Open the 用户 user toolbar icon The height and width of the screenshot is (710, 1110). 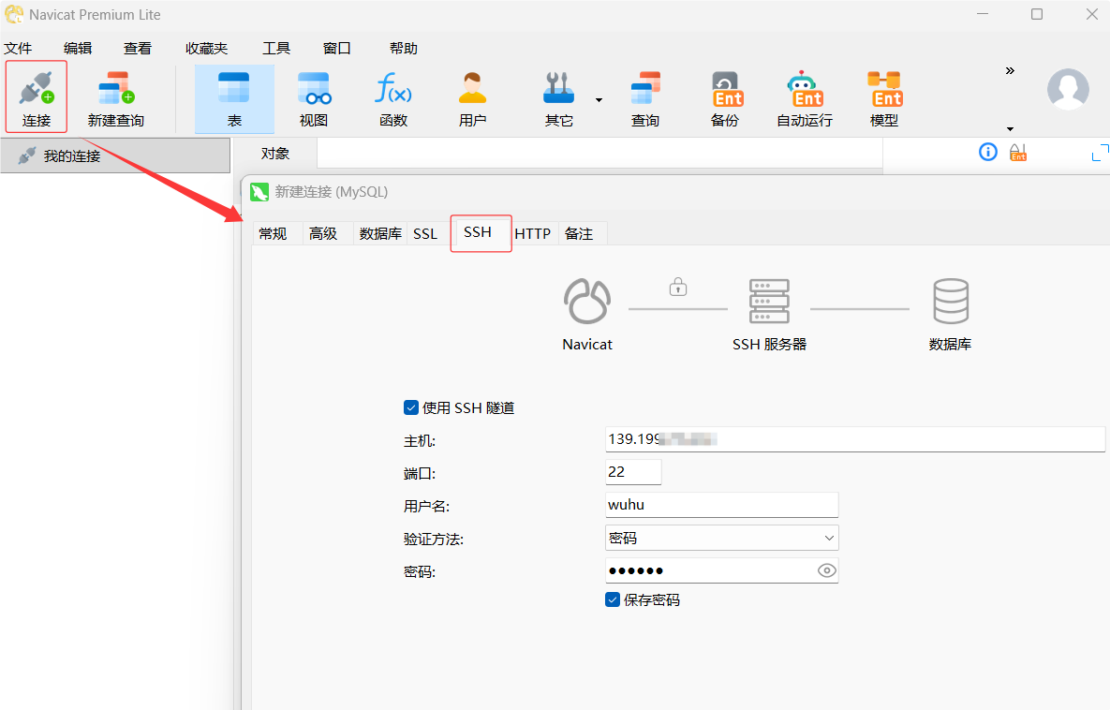coord(472,99)
